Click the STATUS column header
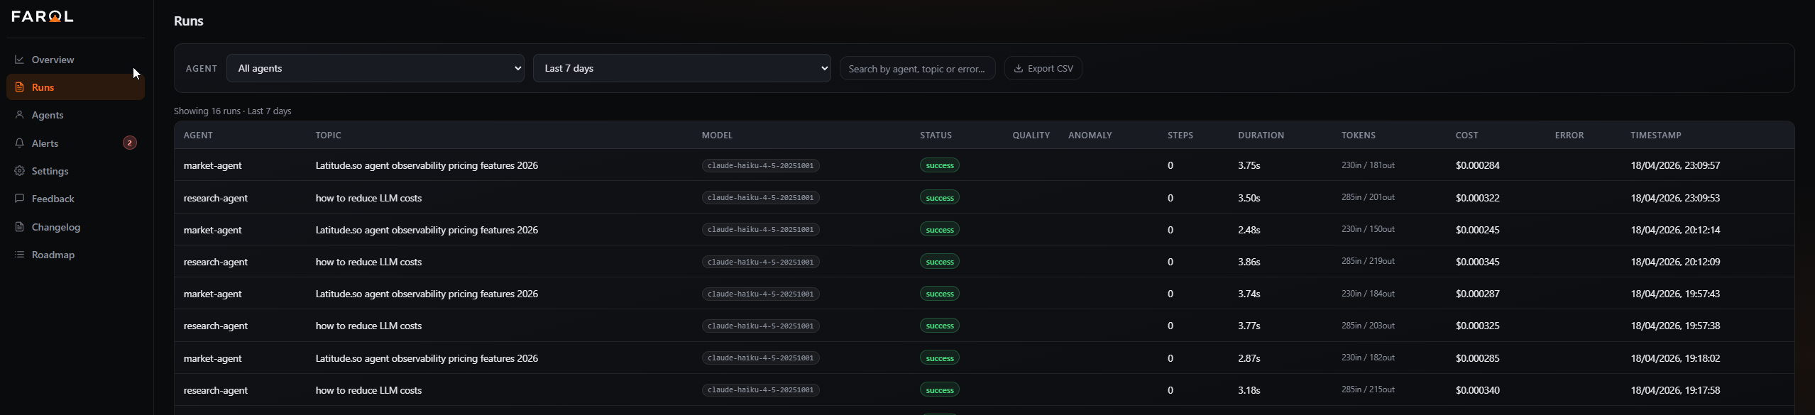1815x415 pixels. [936, 135]
